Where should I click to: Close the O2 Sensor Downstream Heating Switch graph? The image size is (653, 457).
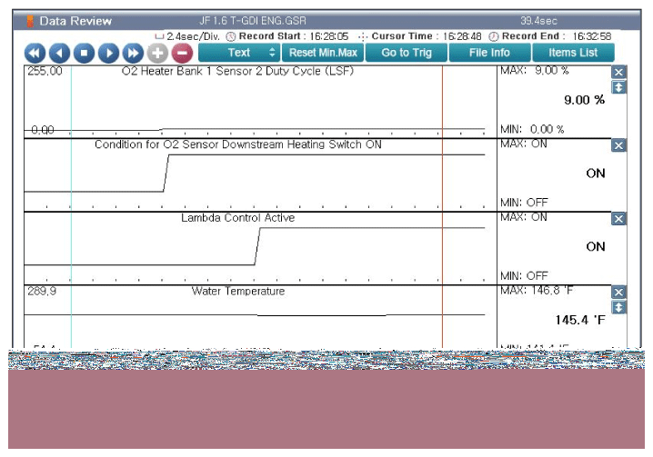tap(618, 145)
